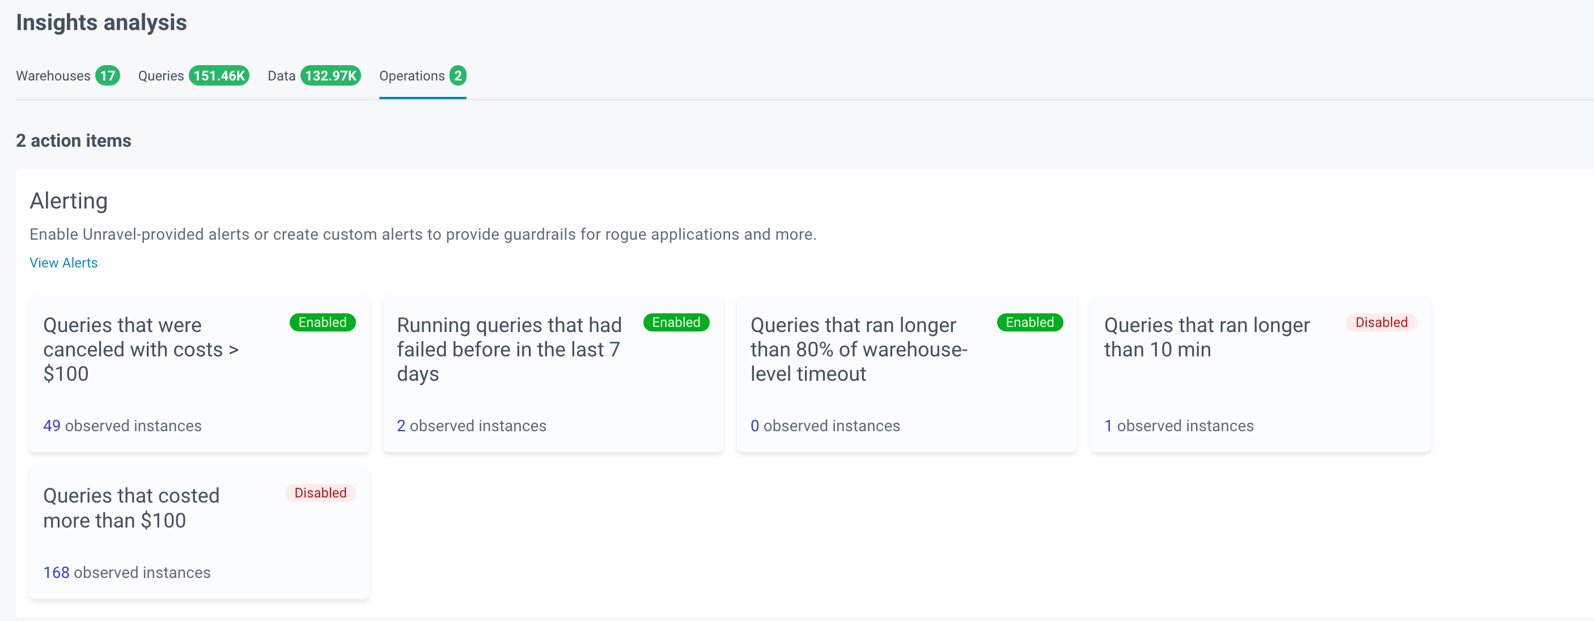The height and width of the screenshot is (621, 1594).
Task: Click Enabled badge on failed running queries alert
Action: pos(676,322)
